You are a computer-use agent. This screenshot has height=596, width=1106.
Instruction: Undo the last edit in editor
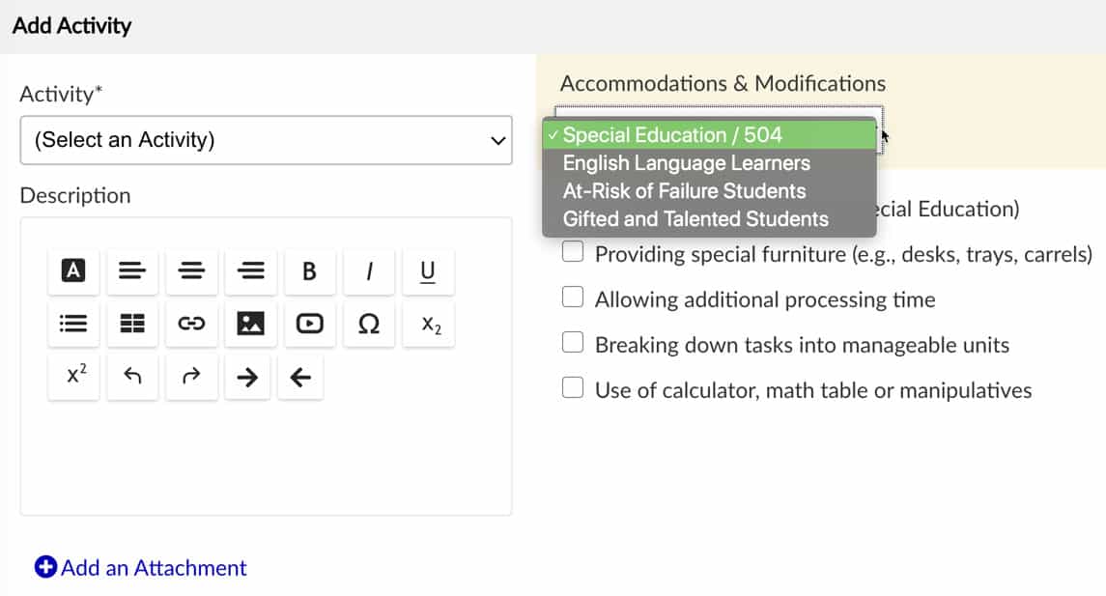tap(132, 377)
